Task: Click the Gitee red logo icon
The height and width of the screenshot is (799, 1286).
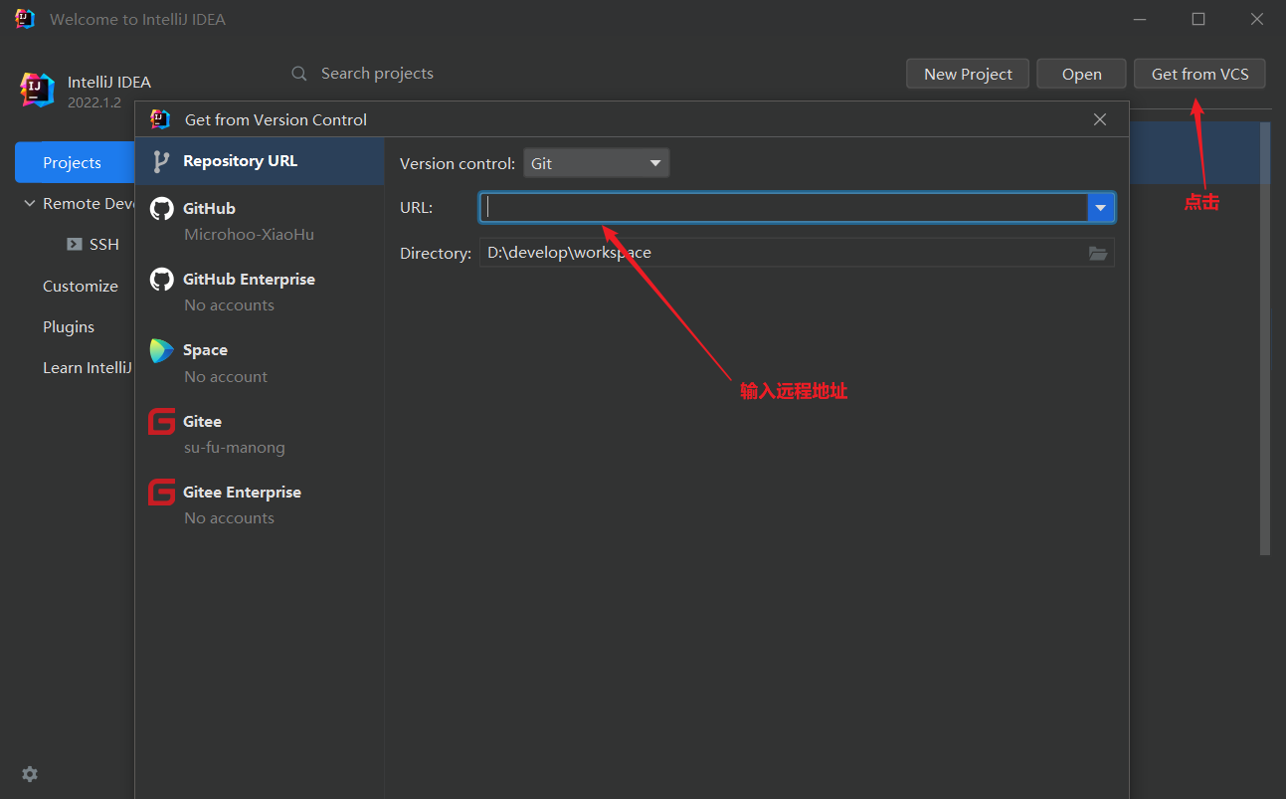Action: click(x=161, y=422)
